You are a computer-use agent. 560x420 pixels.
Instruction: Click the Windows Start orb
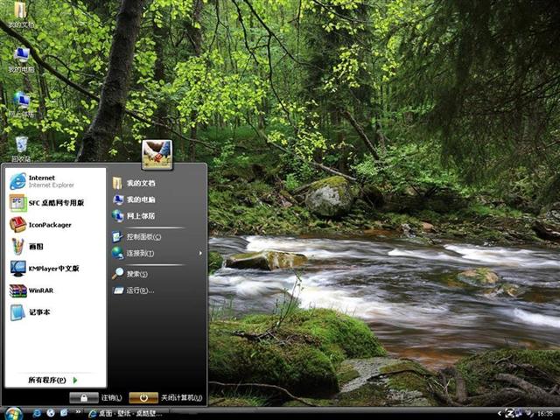[13, 414]
